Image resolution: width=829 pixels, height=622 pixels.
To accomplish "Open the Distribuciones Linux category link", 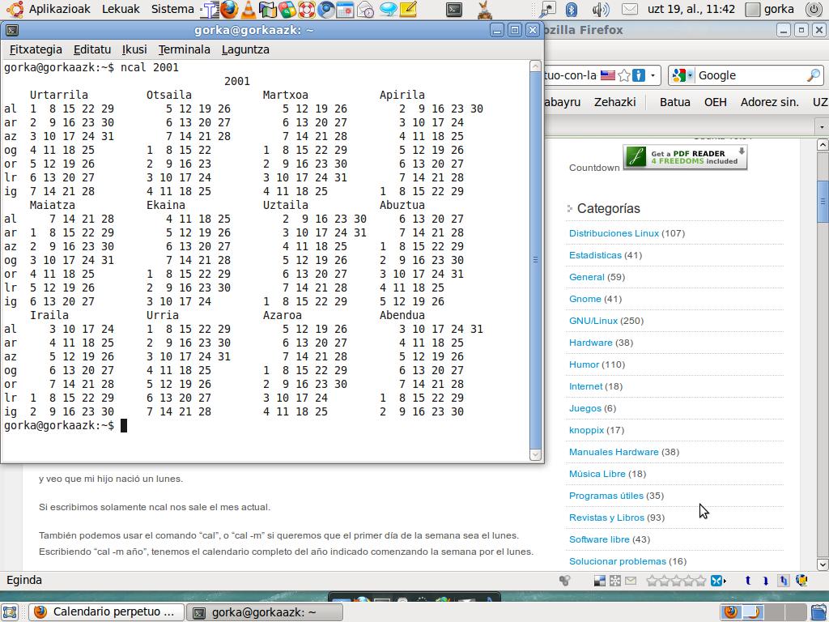I will click(614, 233).
